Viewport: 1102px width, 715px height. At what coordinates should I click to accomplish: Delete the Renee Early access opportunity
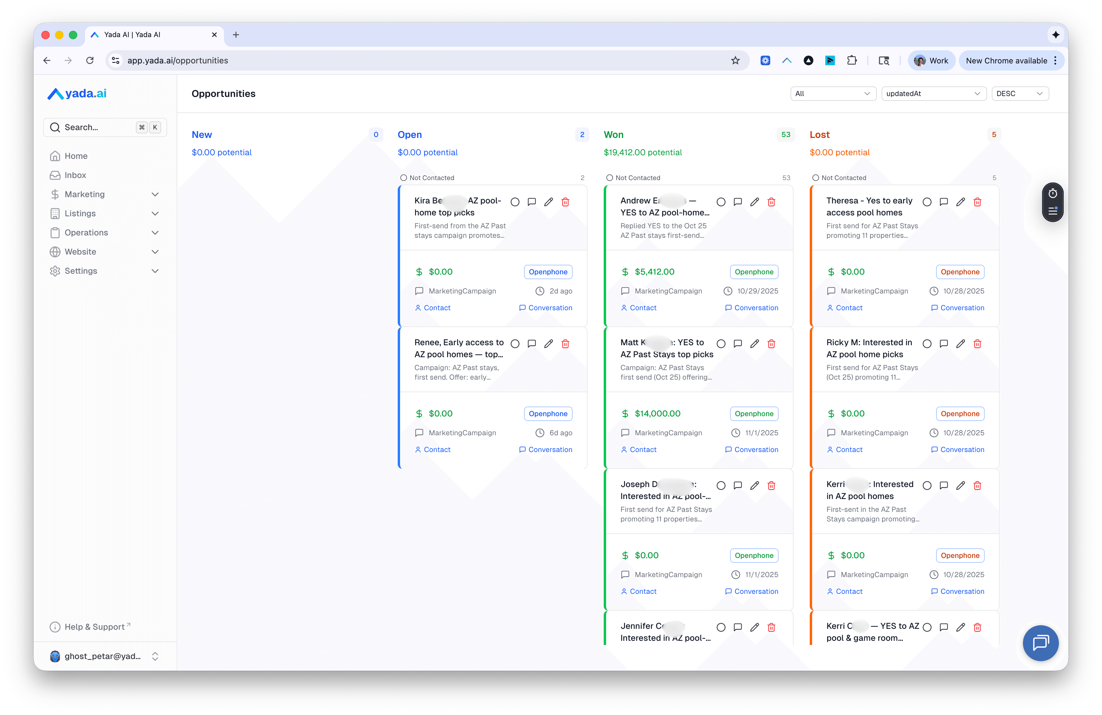(565, 344)
